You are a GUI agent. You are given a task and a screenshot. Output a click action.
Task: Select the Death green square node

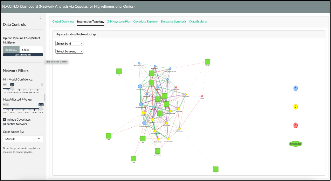tap(207, 62)
